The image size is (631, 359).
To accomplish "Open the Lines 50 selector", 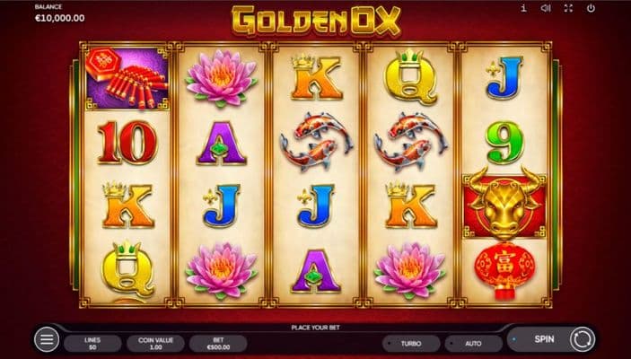I will pyautogui.click(x=92, y=344).
